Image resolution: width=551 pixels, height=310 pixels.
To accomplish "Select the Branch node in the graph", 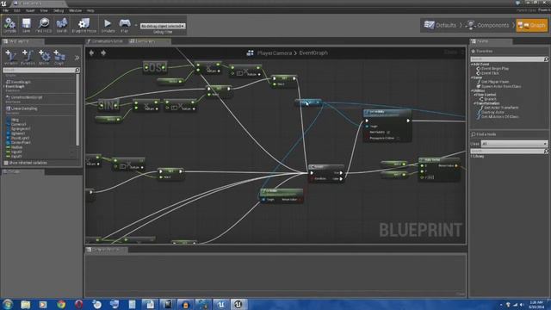I will tap(325, 173).
